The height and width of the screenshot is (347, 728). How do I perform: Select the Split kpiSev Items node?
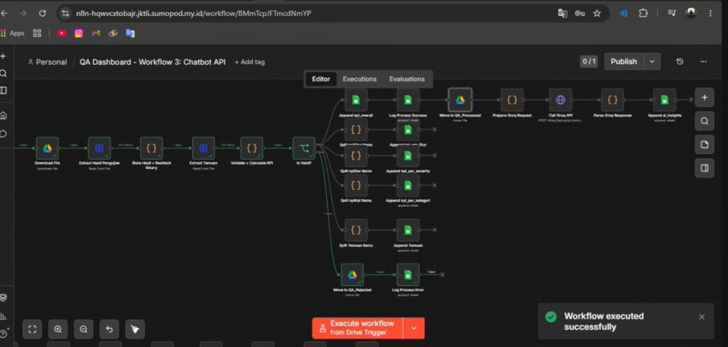[x=356, y=156]
